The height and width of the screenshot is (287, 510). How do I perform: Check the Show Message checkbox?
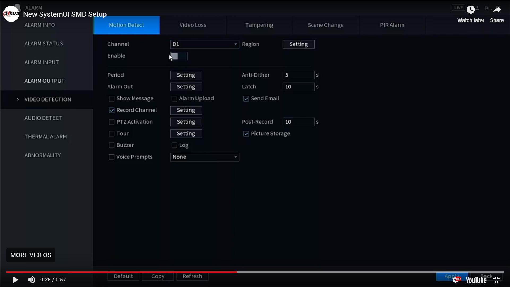point(112,99)
